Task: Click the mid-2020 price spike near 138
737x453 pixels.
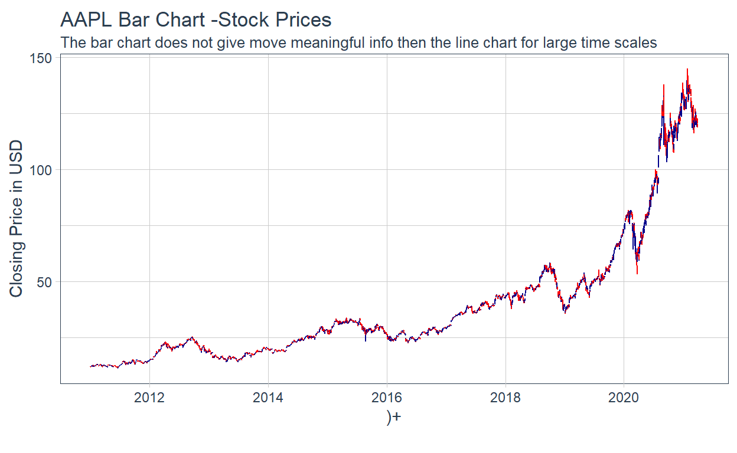Action: (x=664, y=86)
